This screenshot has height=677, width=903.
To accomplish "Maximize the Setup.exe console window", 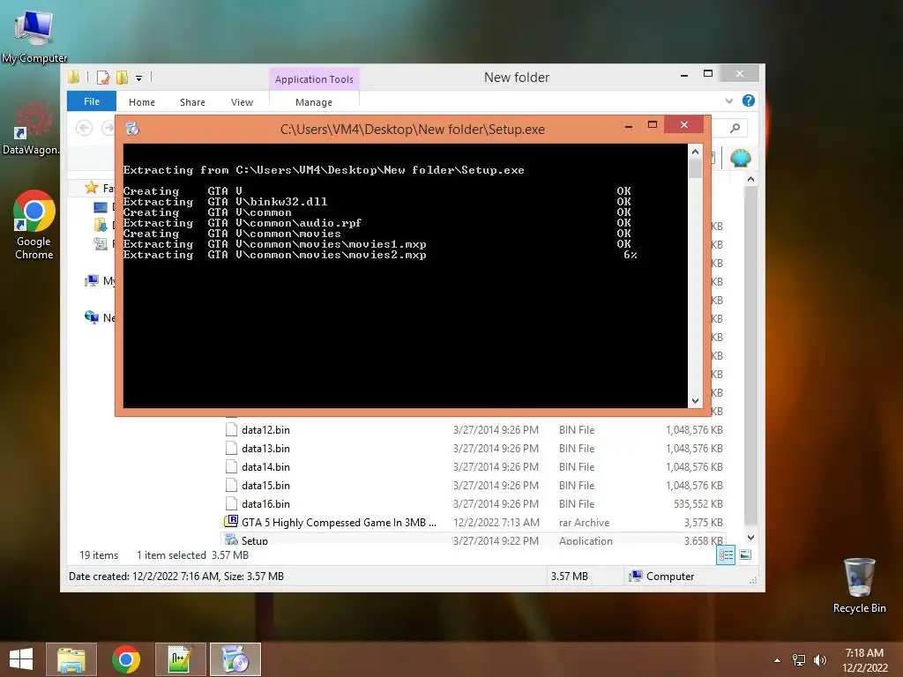I will tap(653, 125).
